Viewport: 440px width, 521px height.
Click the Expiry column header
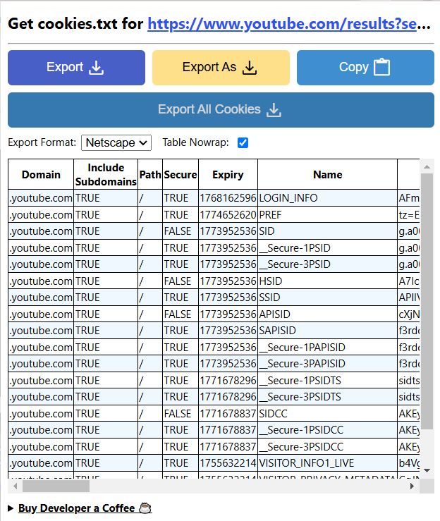pyautogui.click(x=228, y=174)
